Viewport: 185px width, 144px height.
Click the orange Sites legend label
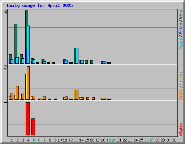coord(181,94)
